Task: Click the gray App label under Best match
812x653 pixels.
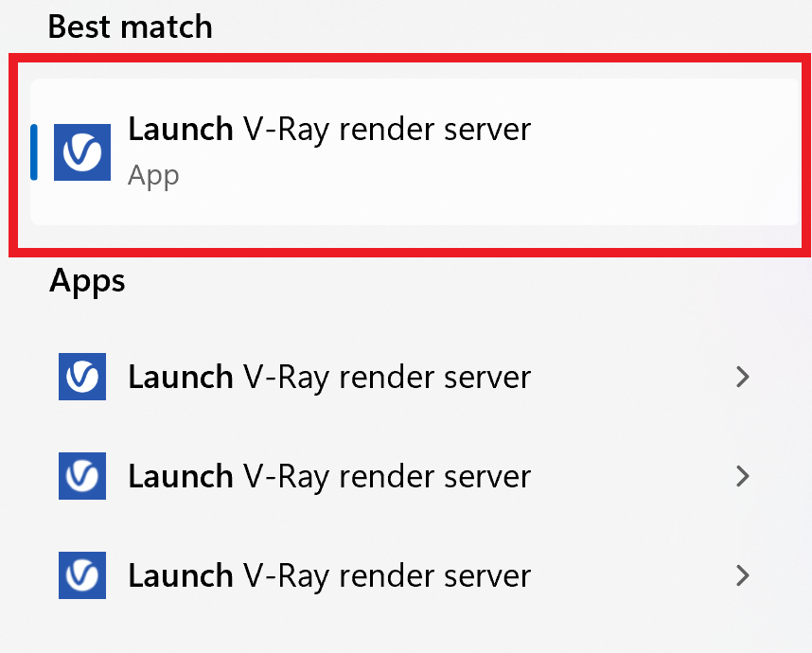Action: [153, 177]
